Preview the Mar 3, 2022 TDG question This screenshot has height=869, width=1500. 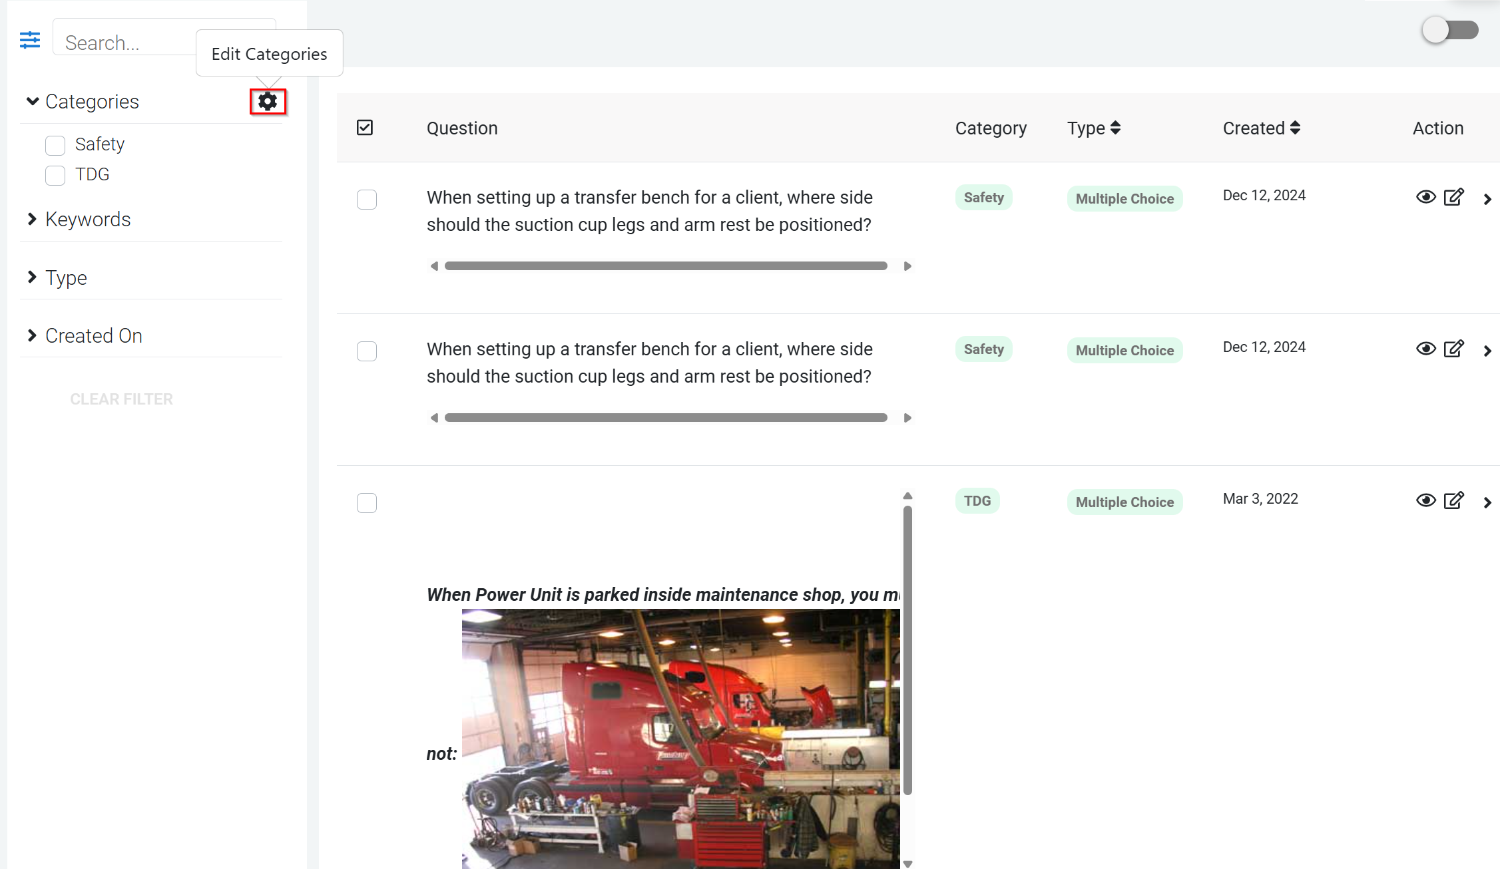tap(1425, 500)
